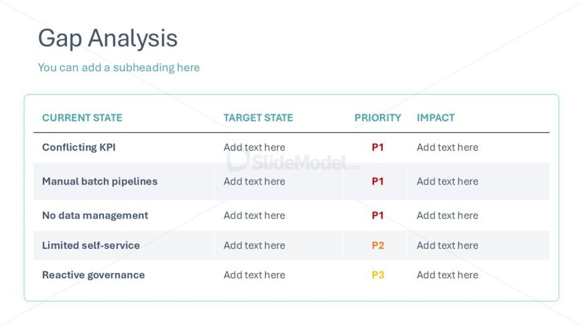583x327 pixels.
Task: Select the orange P2 priority label
Action: 378,245
